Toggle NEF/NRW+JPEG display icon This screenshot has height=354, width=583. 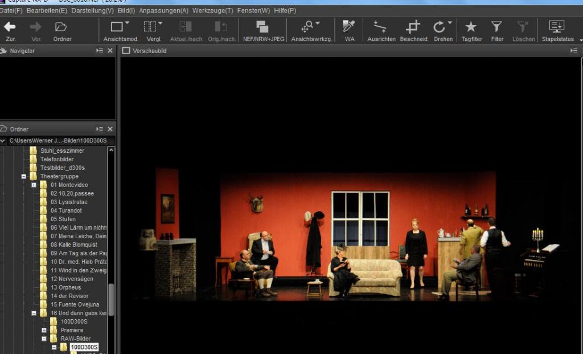click(x=262, y=27)
